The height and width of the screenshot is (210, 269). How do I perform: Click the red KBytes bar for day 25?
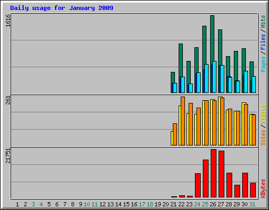coord(206,178)
